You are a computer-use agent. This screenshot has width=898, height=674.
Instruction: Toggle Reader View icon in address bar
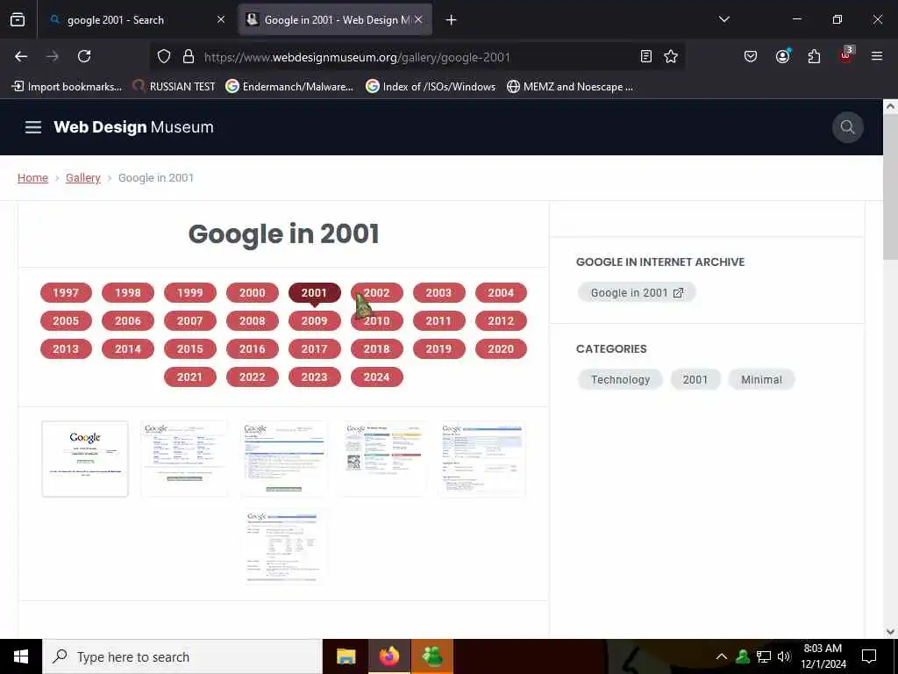click(646, 56)
